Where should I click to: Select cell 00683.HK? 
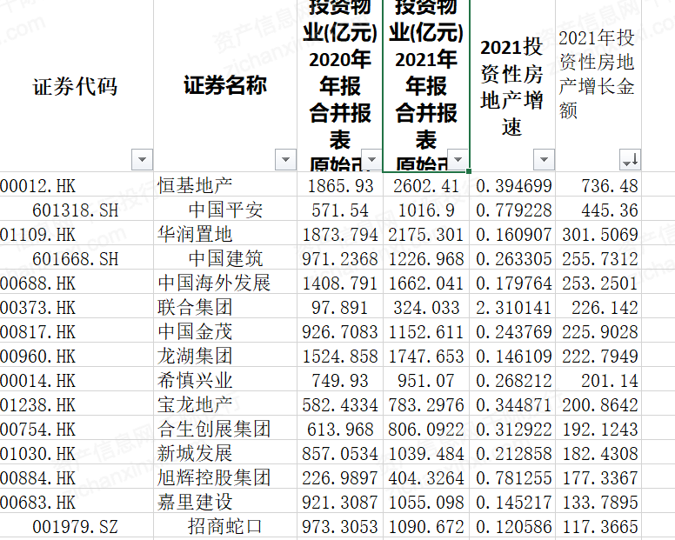click(77, 502)
